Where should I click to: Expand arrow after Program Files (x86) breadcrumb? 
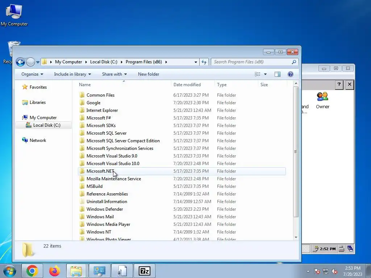(x=166, y=62)
